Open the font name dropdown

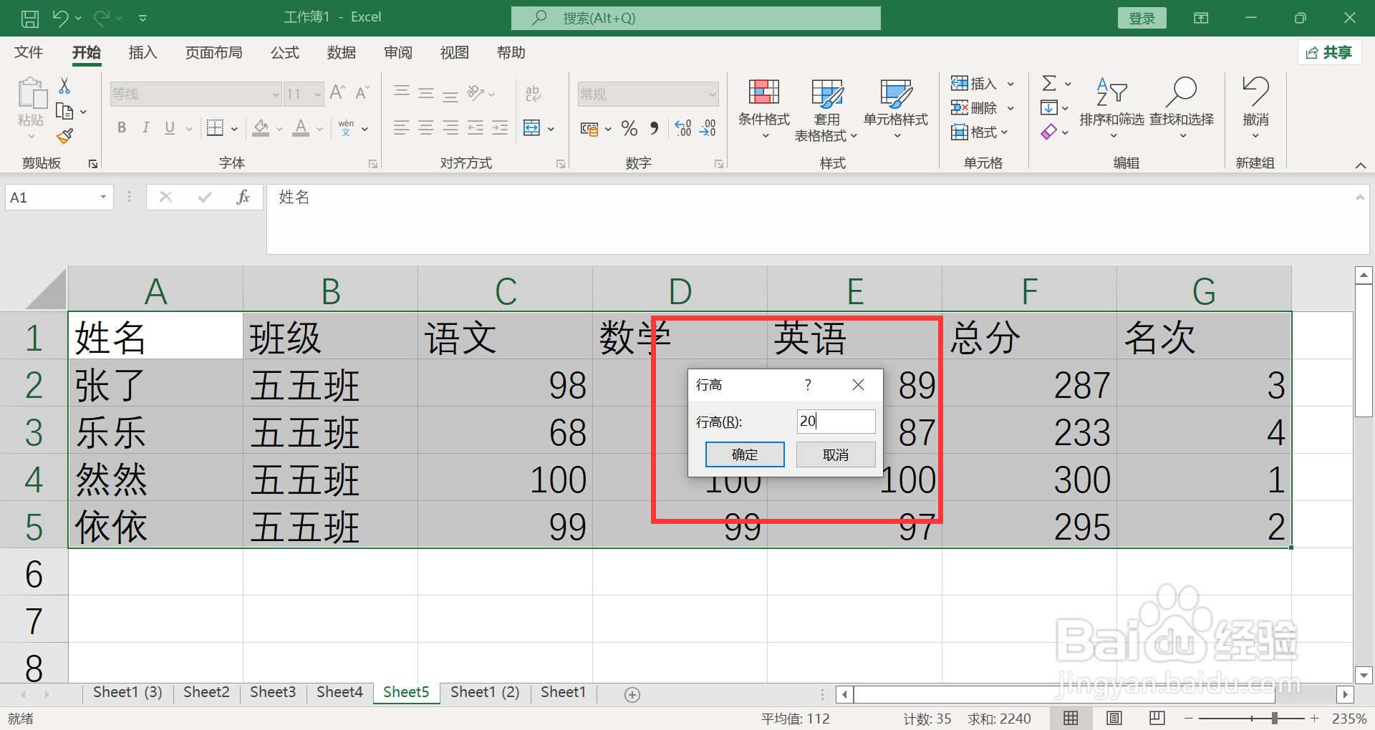275,94
